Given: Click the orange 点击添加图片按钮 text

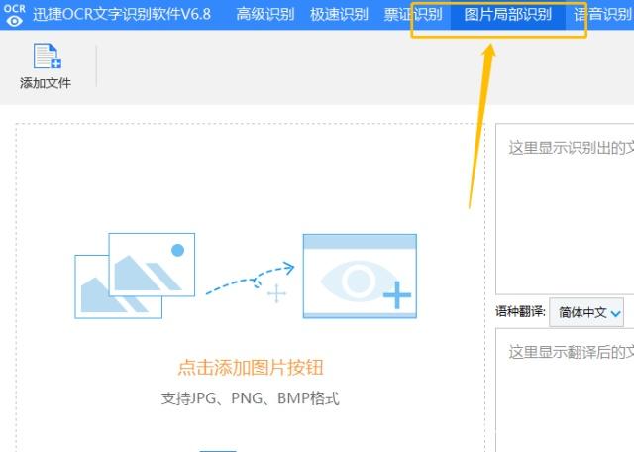Looking at the screenshot, I should (x=251, y=368).
